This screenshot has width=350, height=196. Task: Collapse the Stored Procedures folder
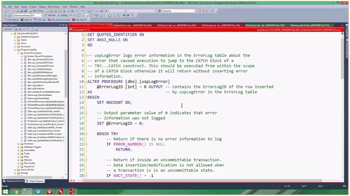[18, 53]
